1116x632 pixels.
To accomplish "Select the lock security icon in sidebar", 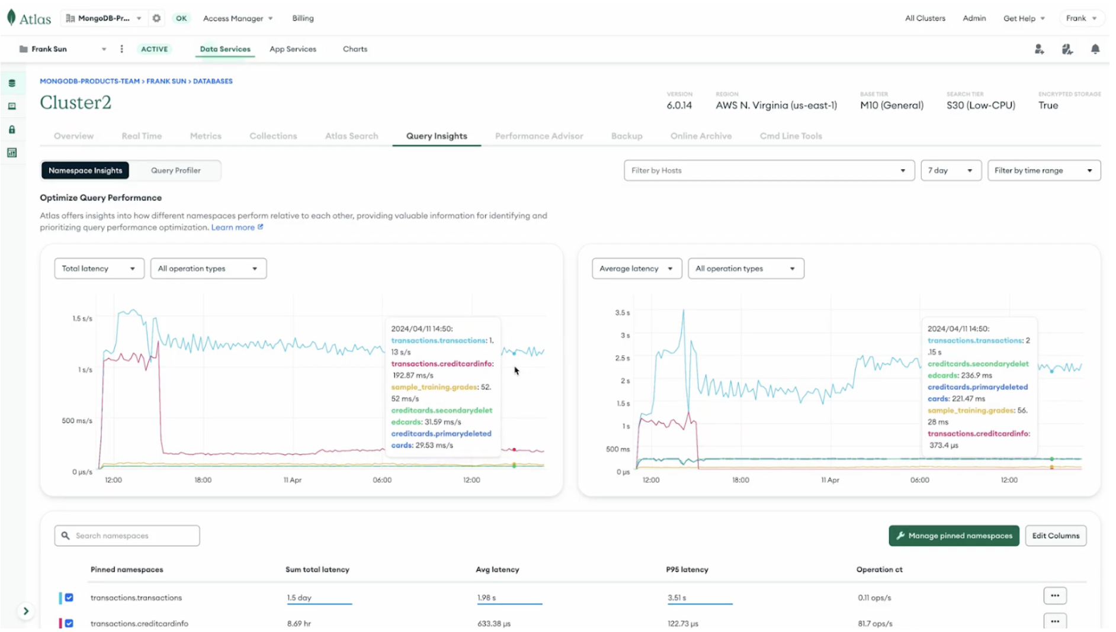I will coord(12,129).
